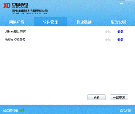
Task: Select the NetSignCNG服务 list entry
Action: pyautogui.click(x=15, y=40)
